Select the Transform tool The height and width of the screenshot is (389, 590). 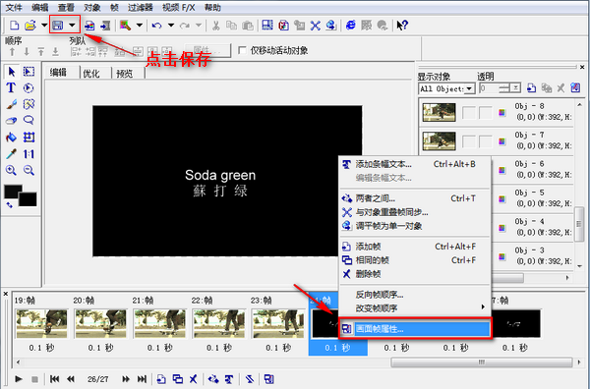[29, 138]
